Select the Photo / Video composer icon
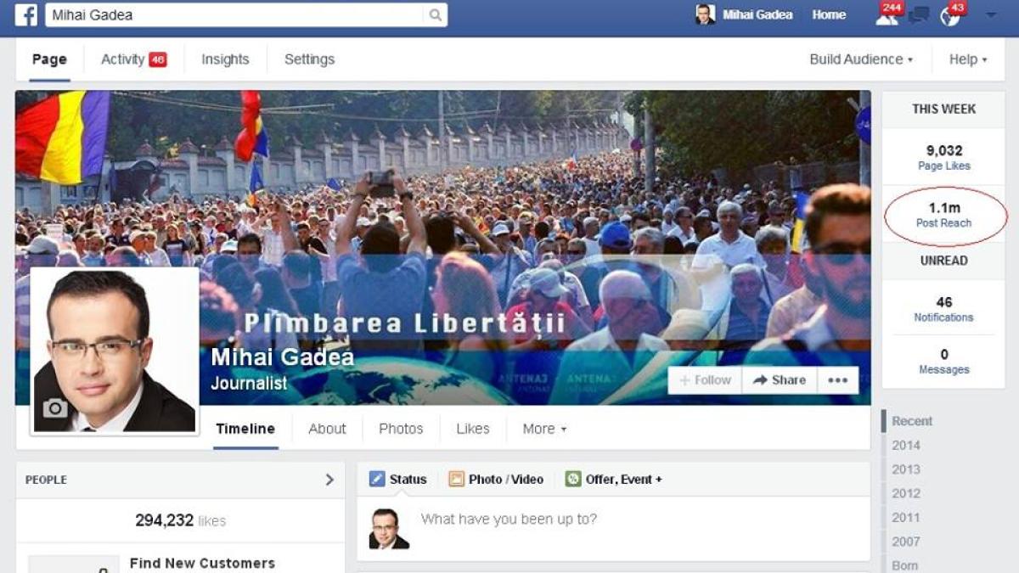This screenshot has height=573, width=1019. coord(457,479)
